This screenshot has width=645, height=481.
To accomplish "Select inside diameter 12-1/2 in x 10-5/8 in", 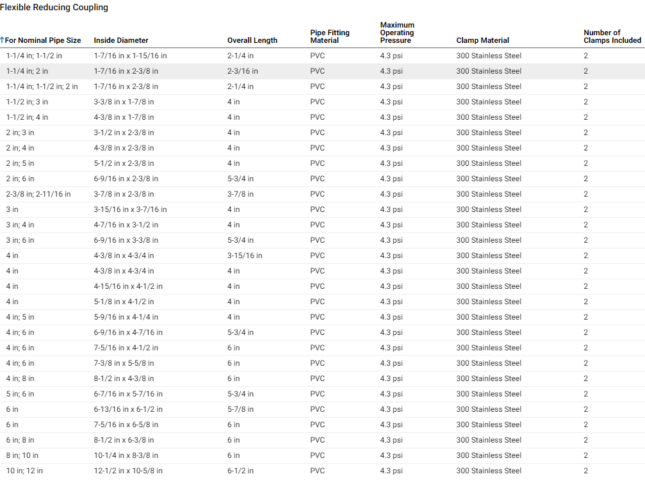I will 128,471.
